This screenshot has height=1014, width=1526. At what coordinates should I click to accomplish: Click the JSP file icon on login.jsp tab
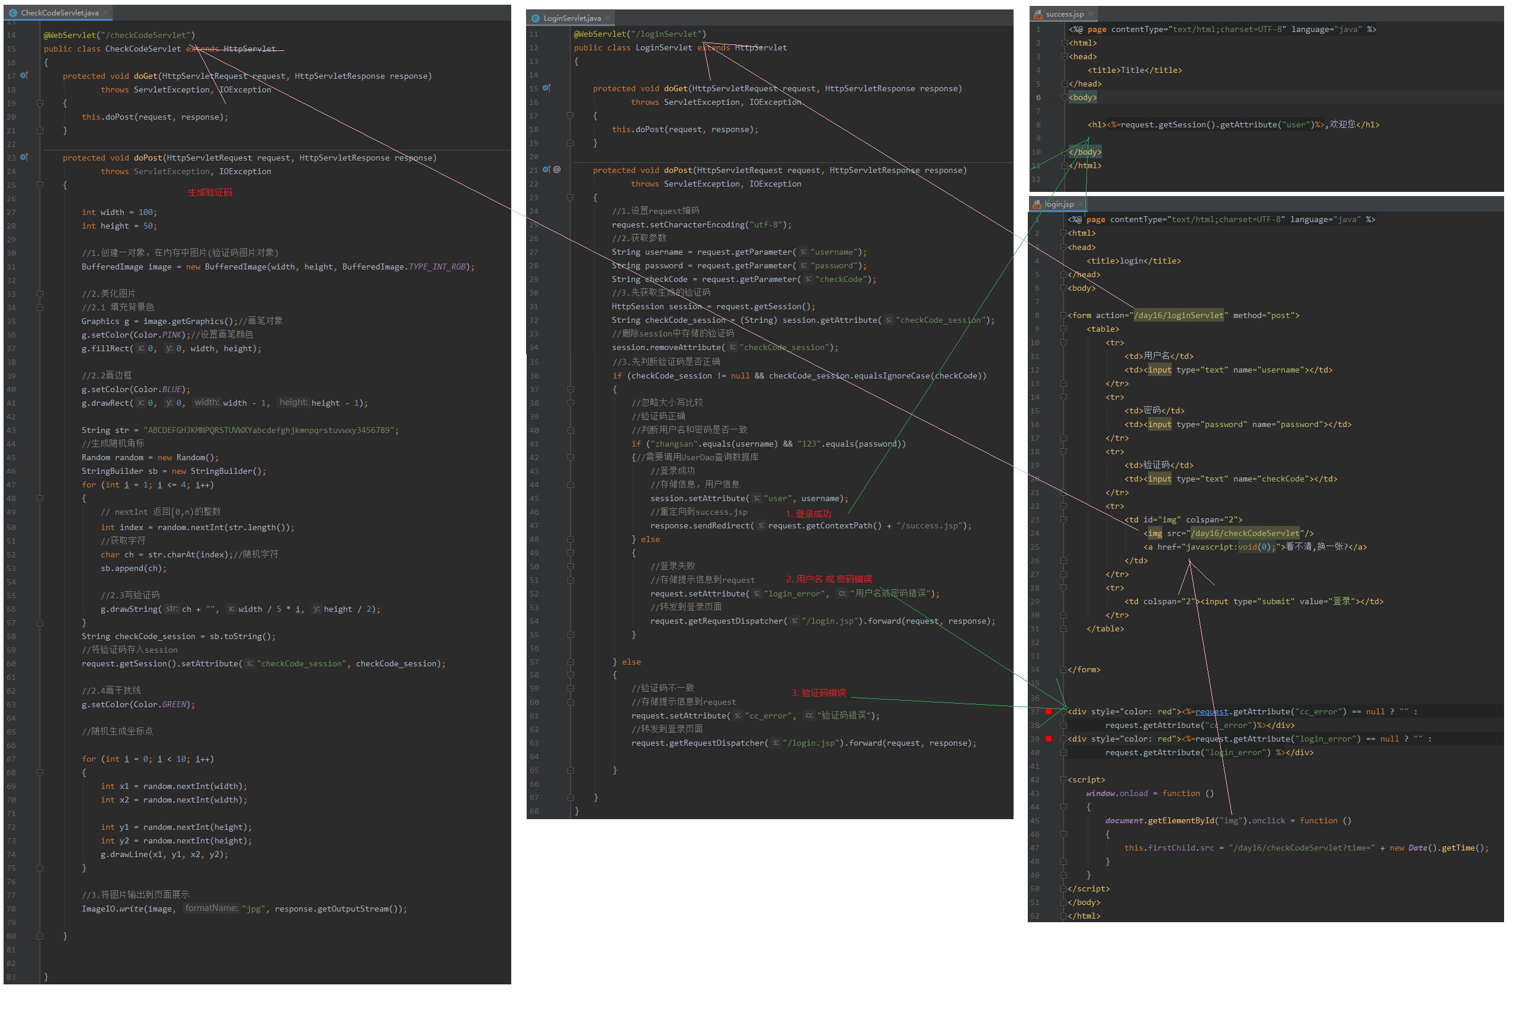point(1037,204)
